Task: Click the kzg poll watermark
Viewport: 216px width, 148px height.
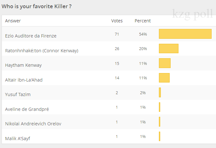Action: coord(192,14)
